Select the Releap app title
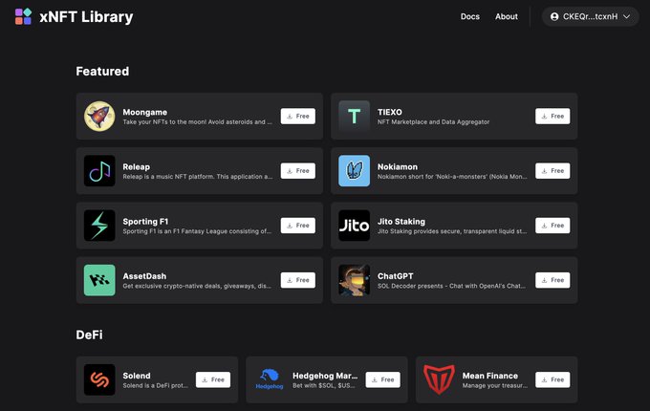Image resolution: width=650 pixels, height=411 pixels. (x=137, y=166)
